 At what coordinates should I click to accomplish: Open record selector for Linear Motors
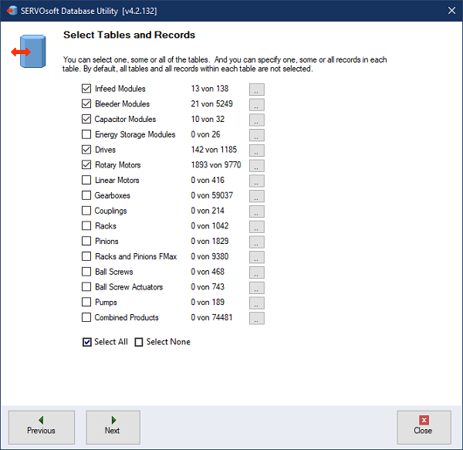click(257, 181)
